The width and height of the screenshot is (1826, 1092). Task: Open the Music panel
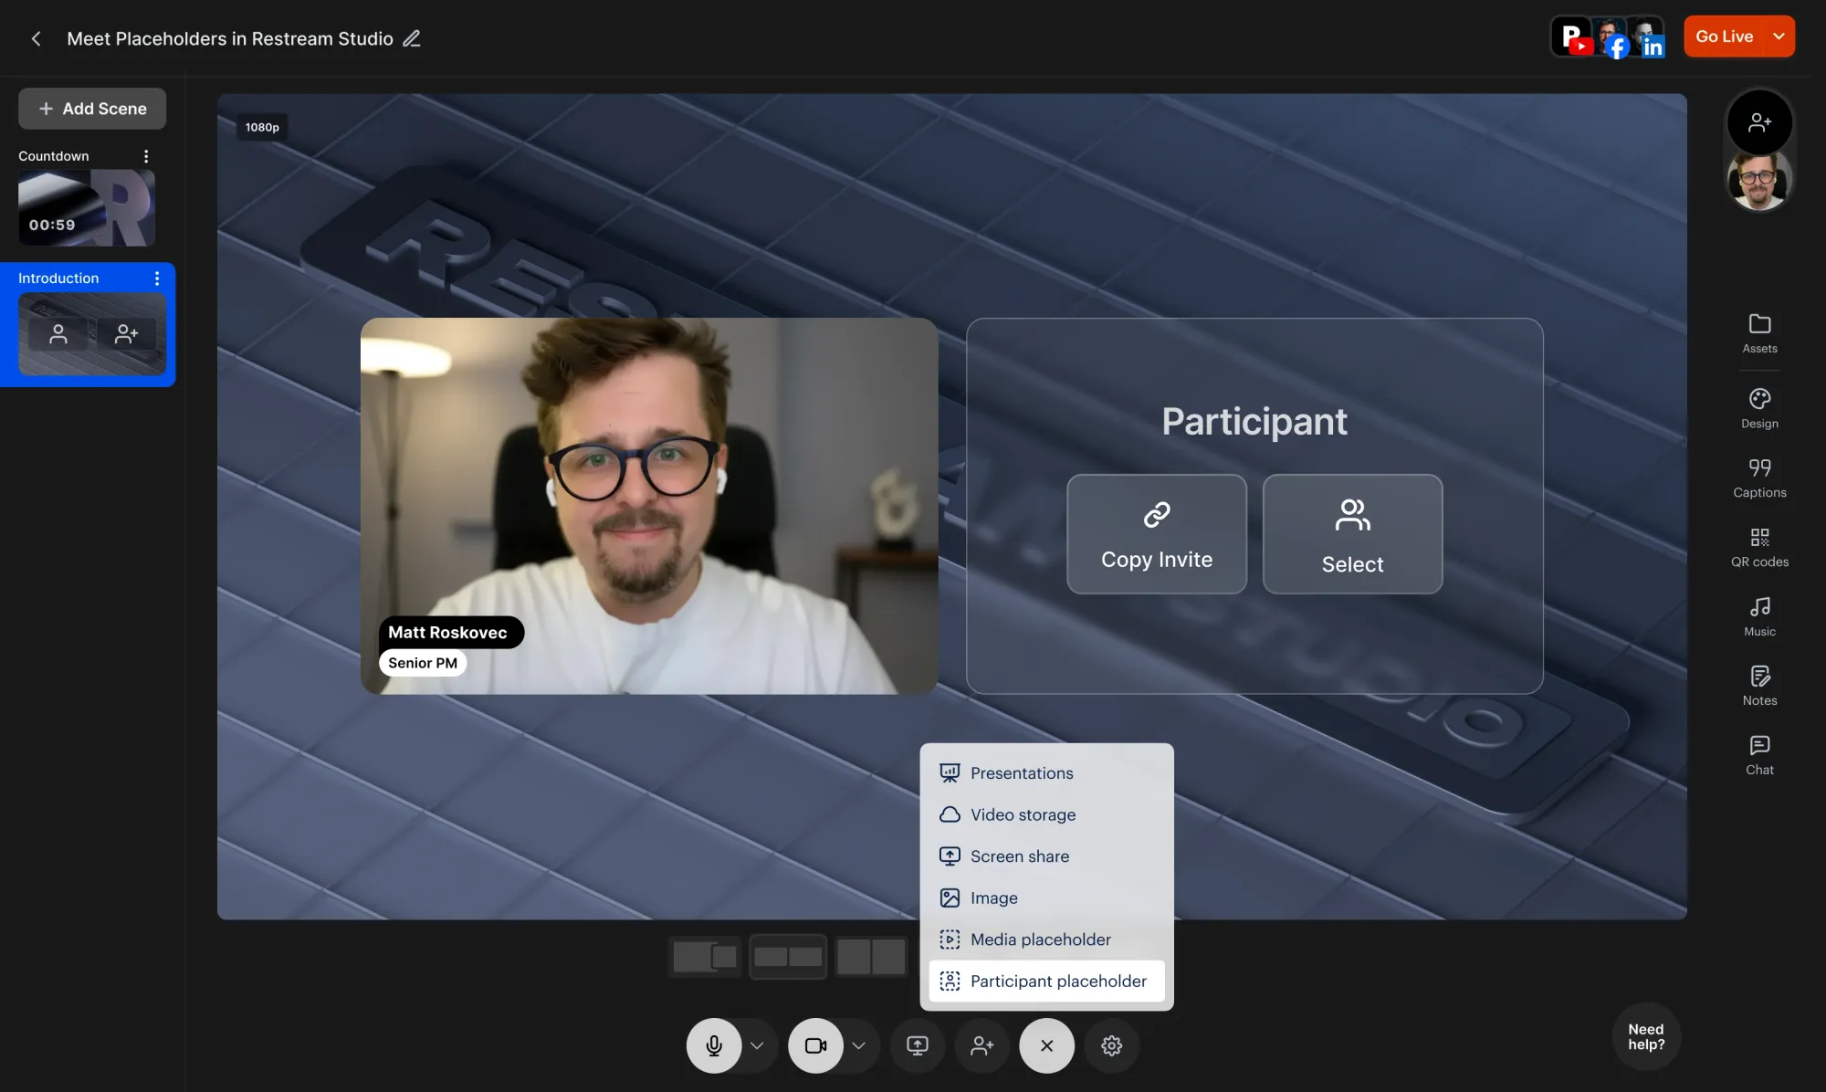click(1759, 616)
